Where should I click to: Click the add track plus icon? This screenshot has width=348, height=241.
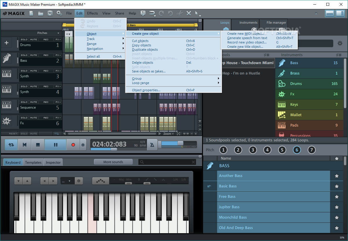pyautogui.click(x=7, y=43)
